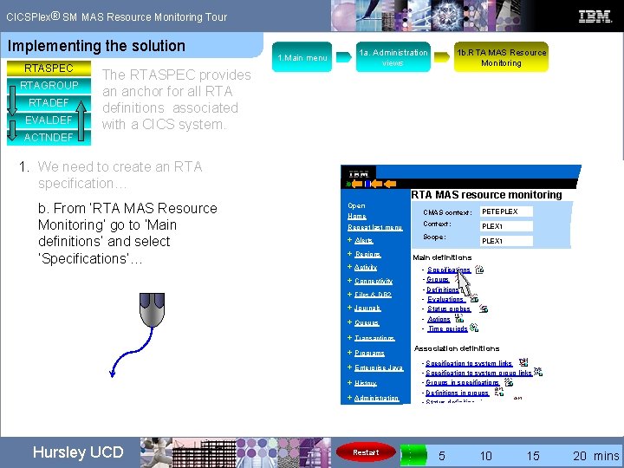Open the History navigation link
The image size is (624, 468).
[x=366, y=383]
